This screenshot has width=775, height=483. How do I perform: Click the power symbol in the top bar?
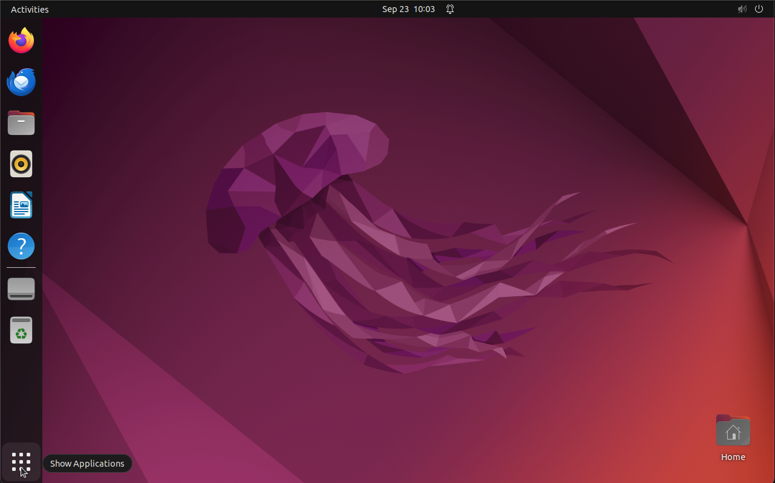(759, 9)
